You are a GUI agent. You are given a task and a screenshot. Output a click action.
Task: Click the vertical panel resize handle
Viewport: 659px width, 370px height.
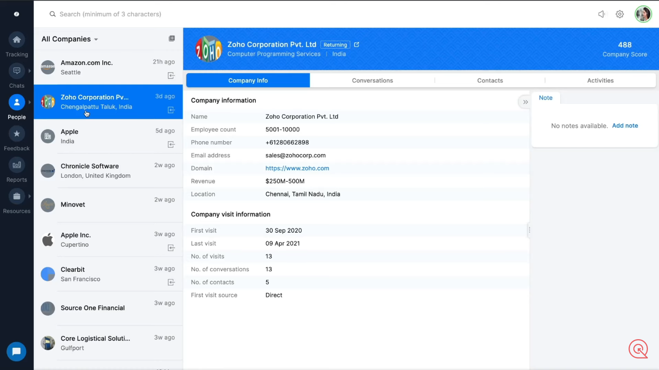(x=529, y=230)
